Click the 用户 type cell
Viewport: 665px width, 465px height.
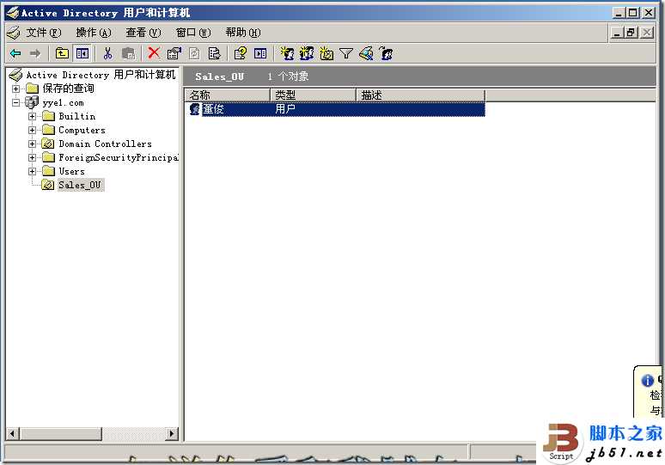point(285,109)
